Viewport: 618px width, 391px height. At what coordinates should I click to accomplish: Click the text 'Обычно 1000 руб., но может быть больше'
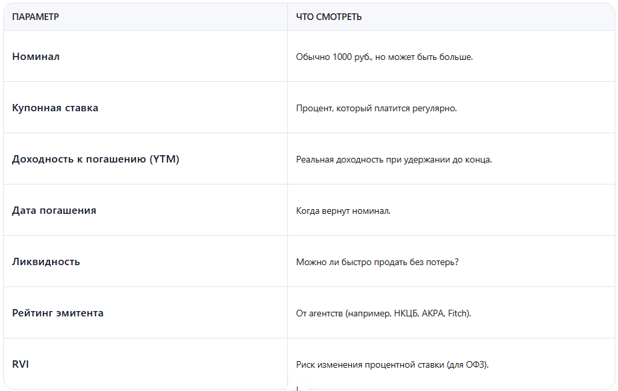click(384, 57)
